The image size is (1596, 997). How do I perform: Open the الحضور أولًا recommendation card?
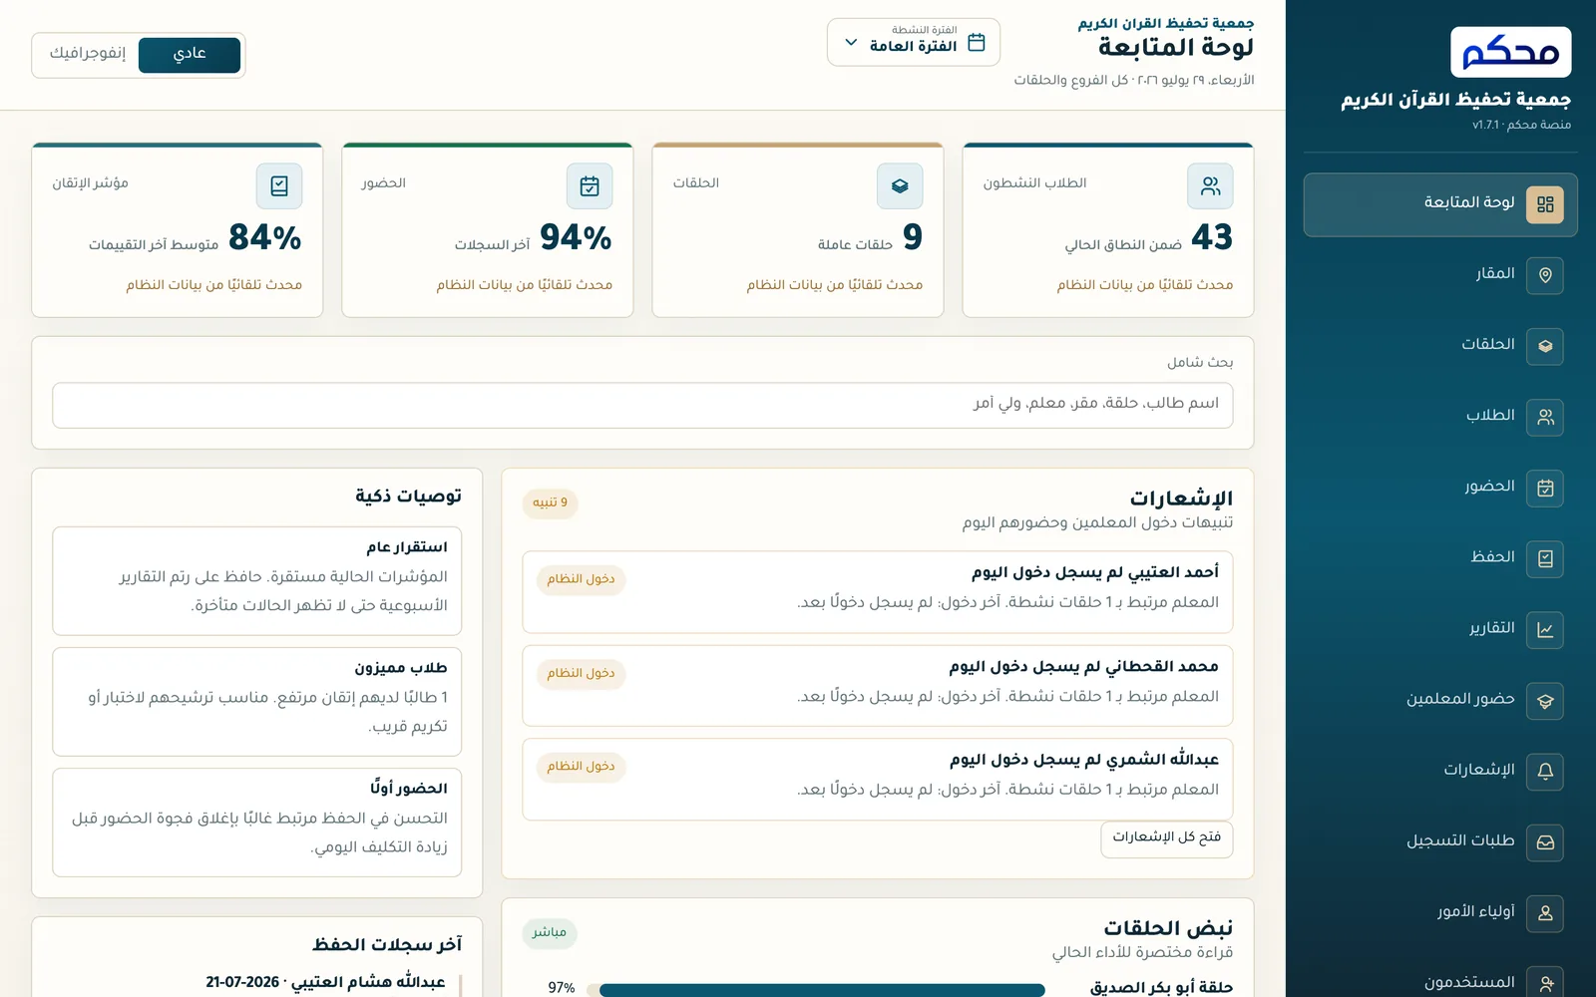[257, 823]
